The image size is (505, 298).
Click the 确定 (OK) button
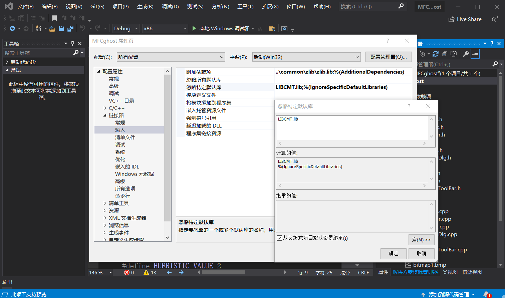[393, 253]
